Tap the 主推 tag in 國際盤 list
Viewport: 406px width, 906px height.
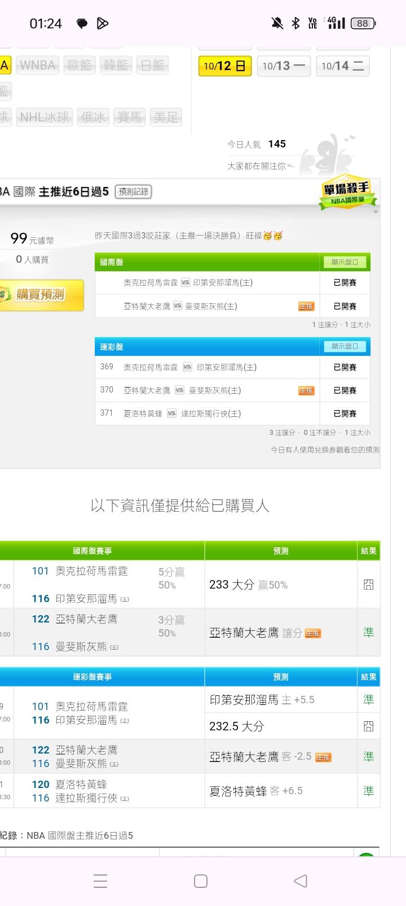(x=306, y=306)
